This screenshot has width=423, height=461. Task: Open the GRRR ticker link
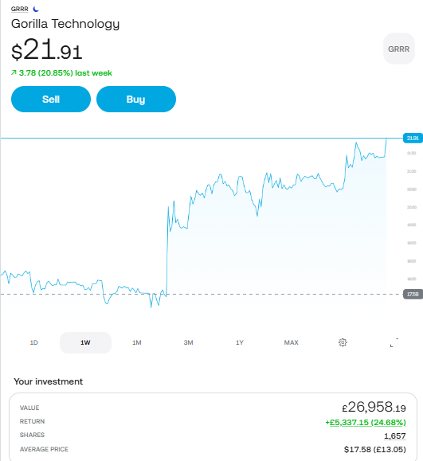20,9
